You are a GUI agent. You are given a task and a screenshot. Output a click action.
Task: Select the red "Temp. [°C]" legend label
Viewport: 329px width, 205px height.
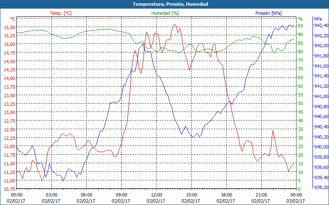(60, 13)
